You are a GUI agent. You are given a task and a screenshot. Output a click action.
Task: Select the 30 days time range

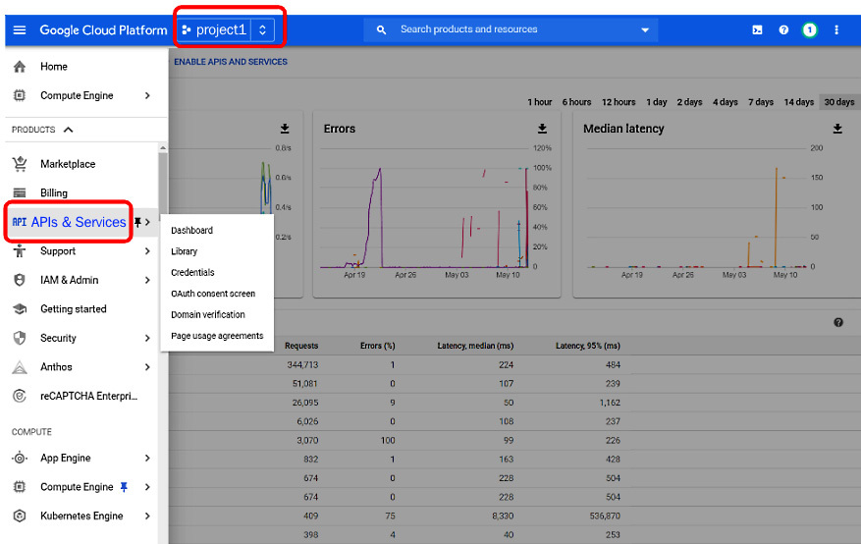tap(839, 102)
